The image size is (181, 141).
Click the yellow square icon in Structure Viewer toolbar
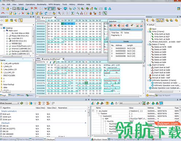point(107,103)
